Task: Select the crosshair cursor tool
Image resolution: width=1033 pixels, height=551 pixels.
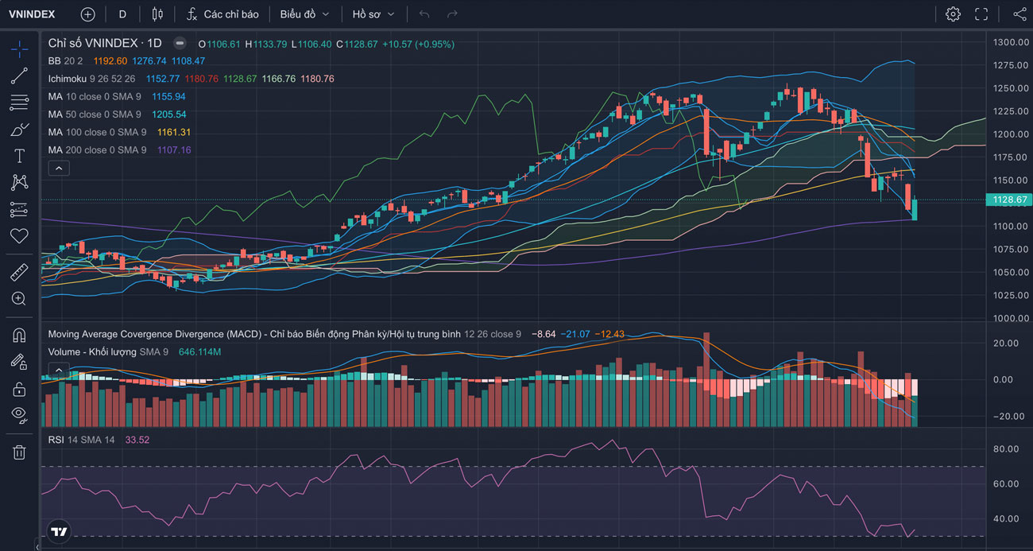Action: click(x=19, y=49)
